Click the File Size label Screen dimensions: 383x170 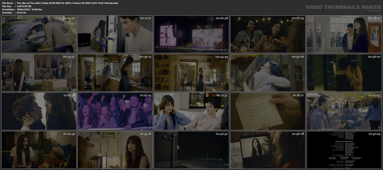pyautogui.click(x=7, y=6)
